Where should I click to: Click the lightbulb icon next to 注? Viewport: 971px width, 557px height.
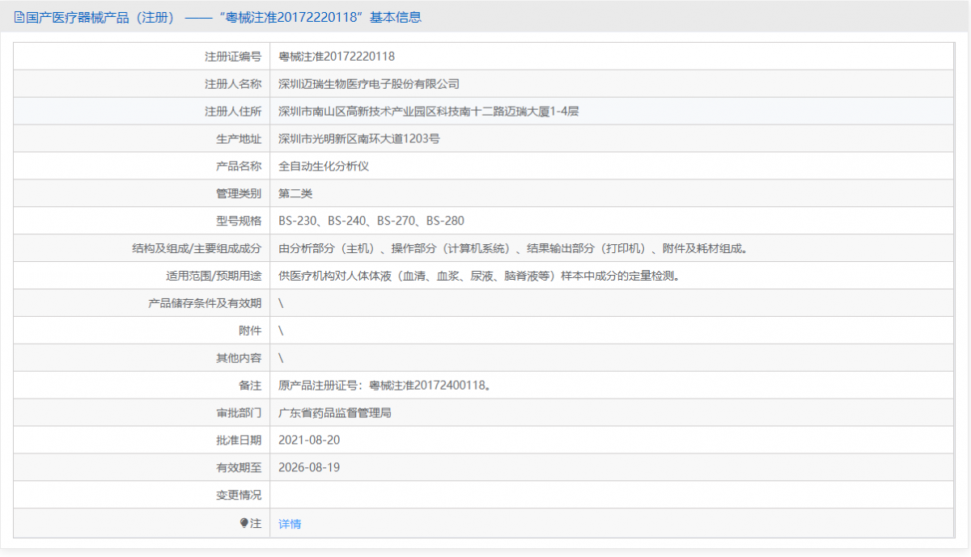point(244,524)
